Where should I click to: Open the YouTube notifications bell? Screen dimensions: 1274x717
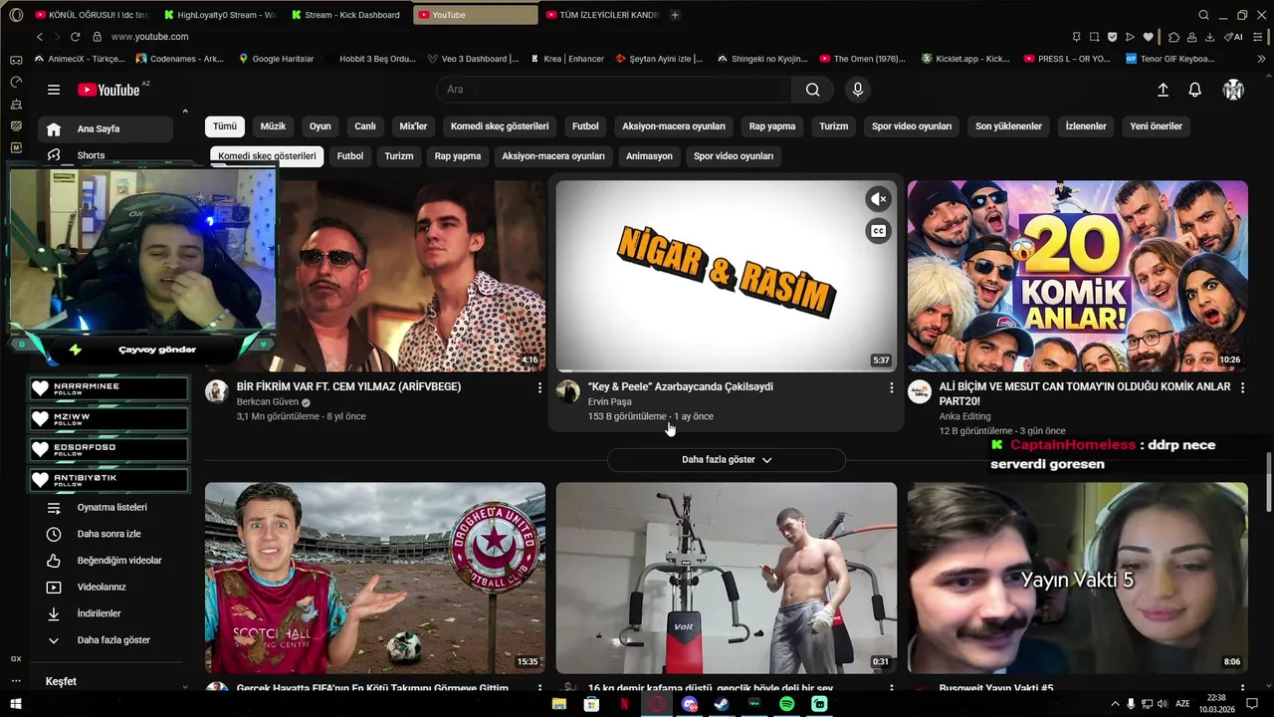1195,90
